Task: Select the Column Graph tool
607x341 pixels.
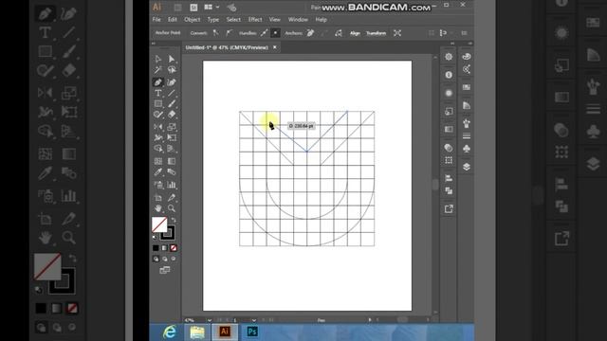Action: (x=172, y=185)
